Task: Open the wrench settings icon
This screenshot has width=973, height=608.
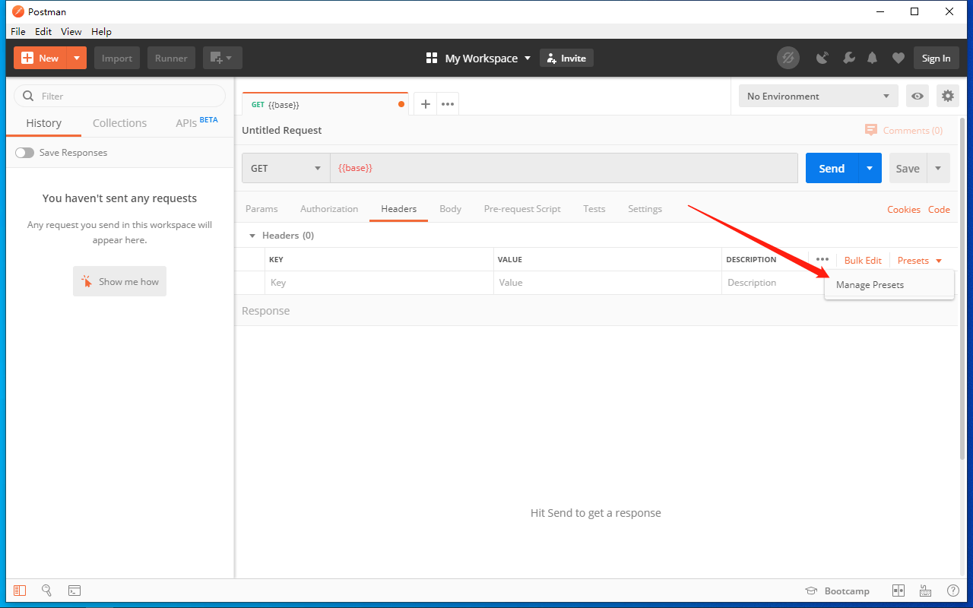Action: [848, 58]
